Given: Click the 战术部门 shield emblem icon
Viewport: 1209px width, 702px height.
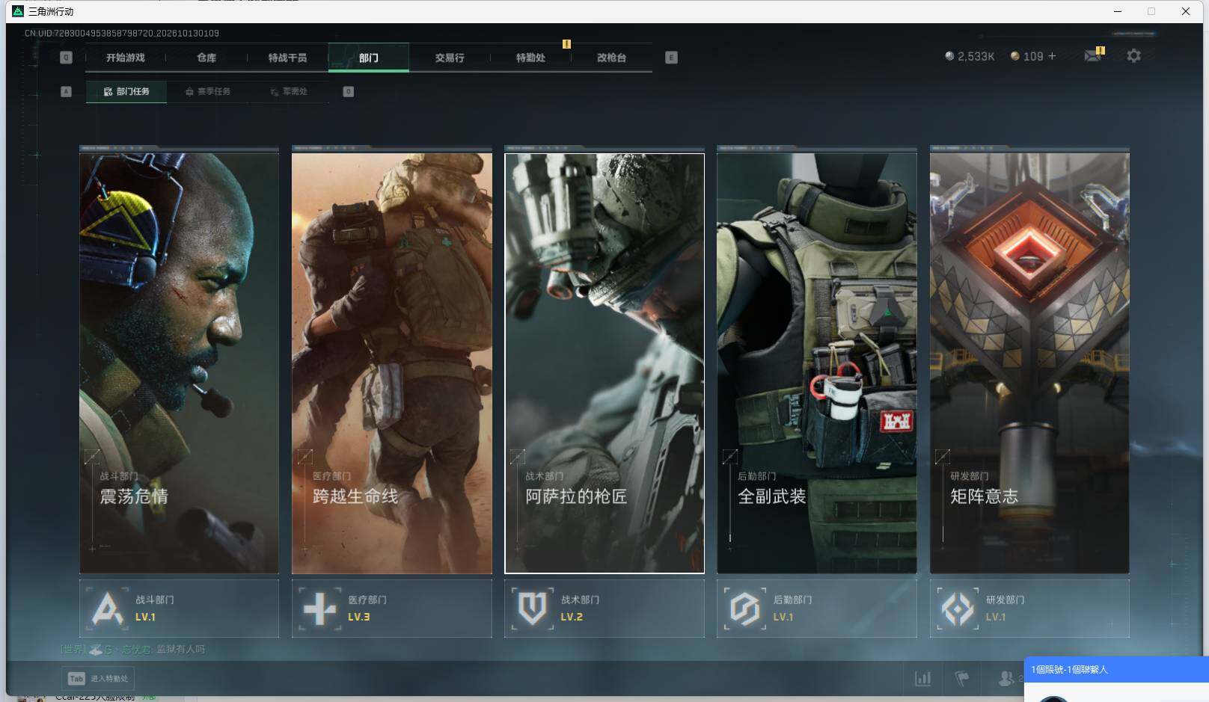Looking at the screenshot, I should (532, 609).
